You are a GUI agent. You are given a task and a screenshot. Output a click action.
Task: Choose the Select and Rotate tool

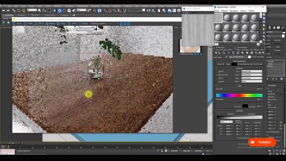coord(64,11)
